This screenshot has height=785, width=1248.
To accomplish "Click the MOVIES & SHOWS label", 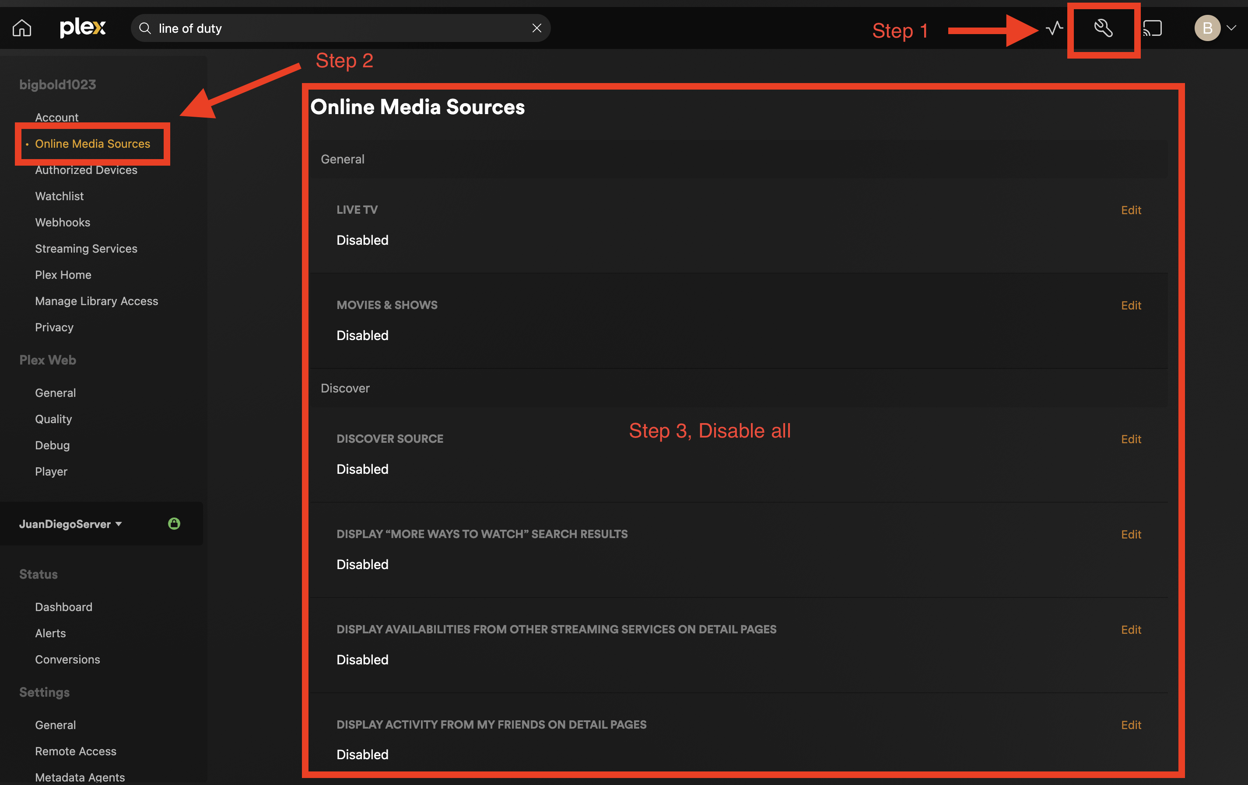I will click(387, 305).
